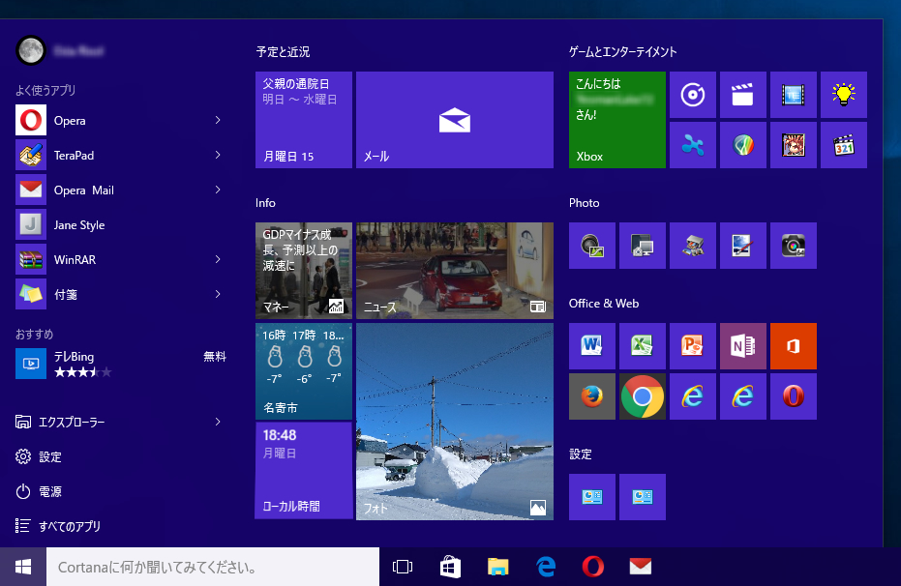Click the user account moon avatar
The width and height of the screenshot is (901, 586).
click(30, 50)
